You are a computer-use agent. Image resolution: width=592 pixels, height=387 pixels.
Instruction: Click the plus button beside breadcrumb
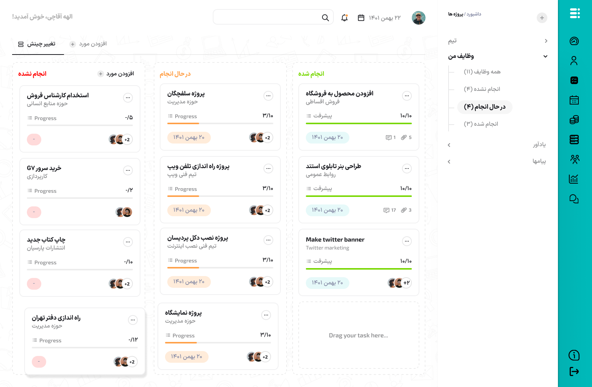(542, 18)
